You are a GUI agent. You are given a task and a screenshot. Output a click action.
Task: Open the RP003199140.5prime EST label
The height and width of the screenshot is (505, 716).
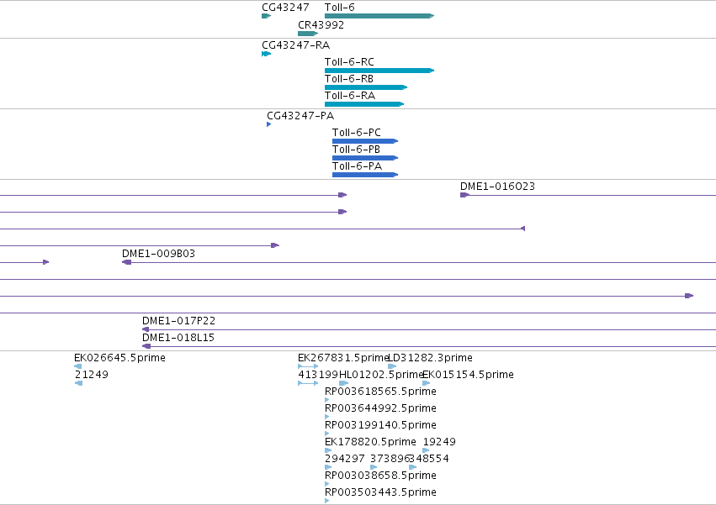pyautogui.click(x=380, y=426)
